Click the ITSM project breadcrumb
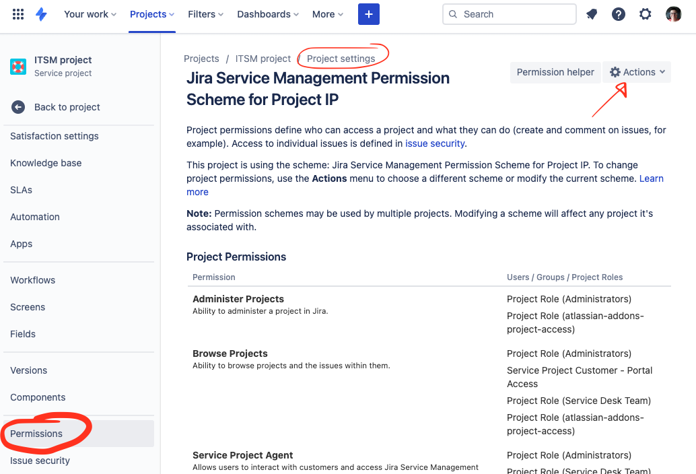The image size is (696, 474). 263,59
